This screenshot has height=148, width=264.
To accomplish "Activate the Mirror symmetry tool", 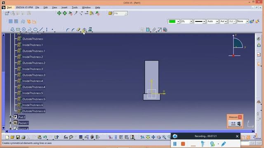I will coord(84,30).
